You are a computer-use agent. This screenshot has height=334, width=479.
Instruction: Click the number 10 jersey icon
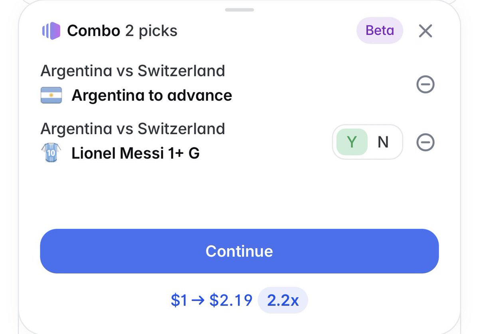51,153
